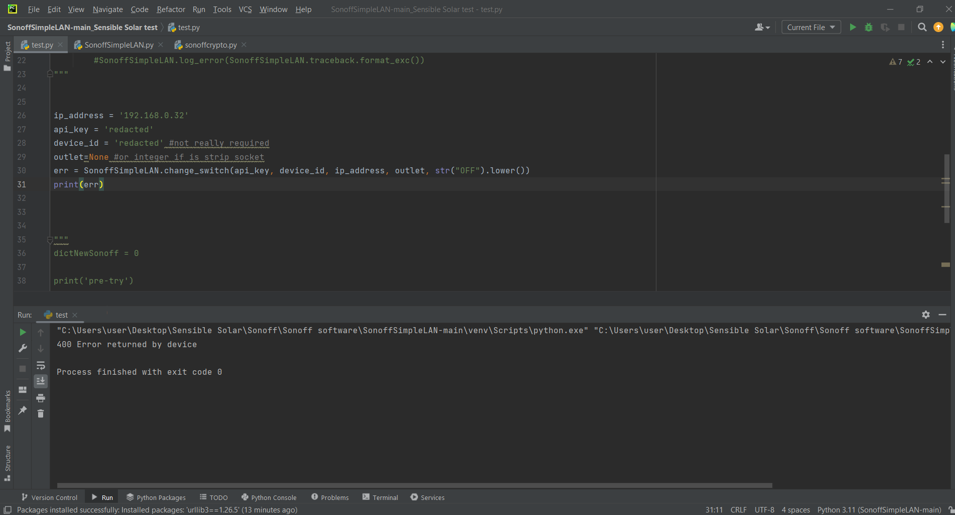Click the warnings count indicator showing 7
Screen dimensions: 955x515
pyautogui.click(x=895, y=61)
